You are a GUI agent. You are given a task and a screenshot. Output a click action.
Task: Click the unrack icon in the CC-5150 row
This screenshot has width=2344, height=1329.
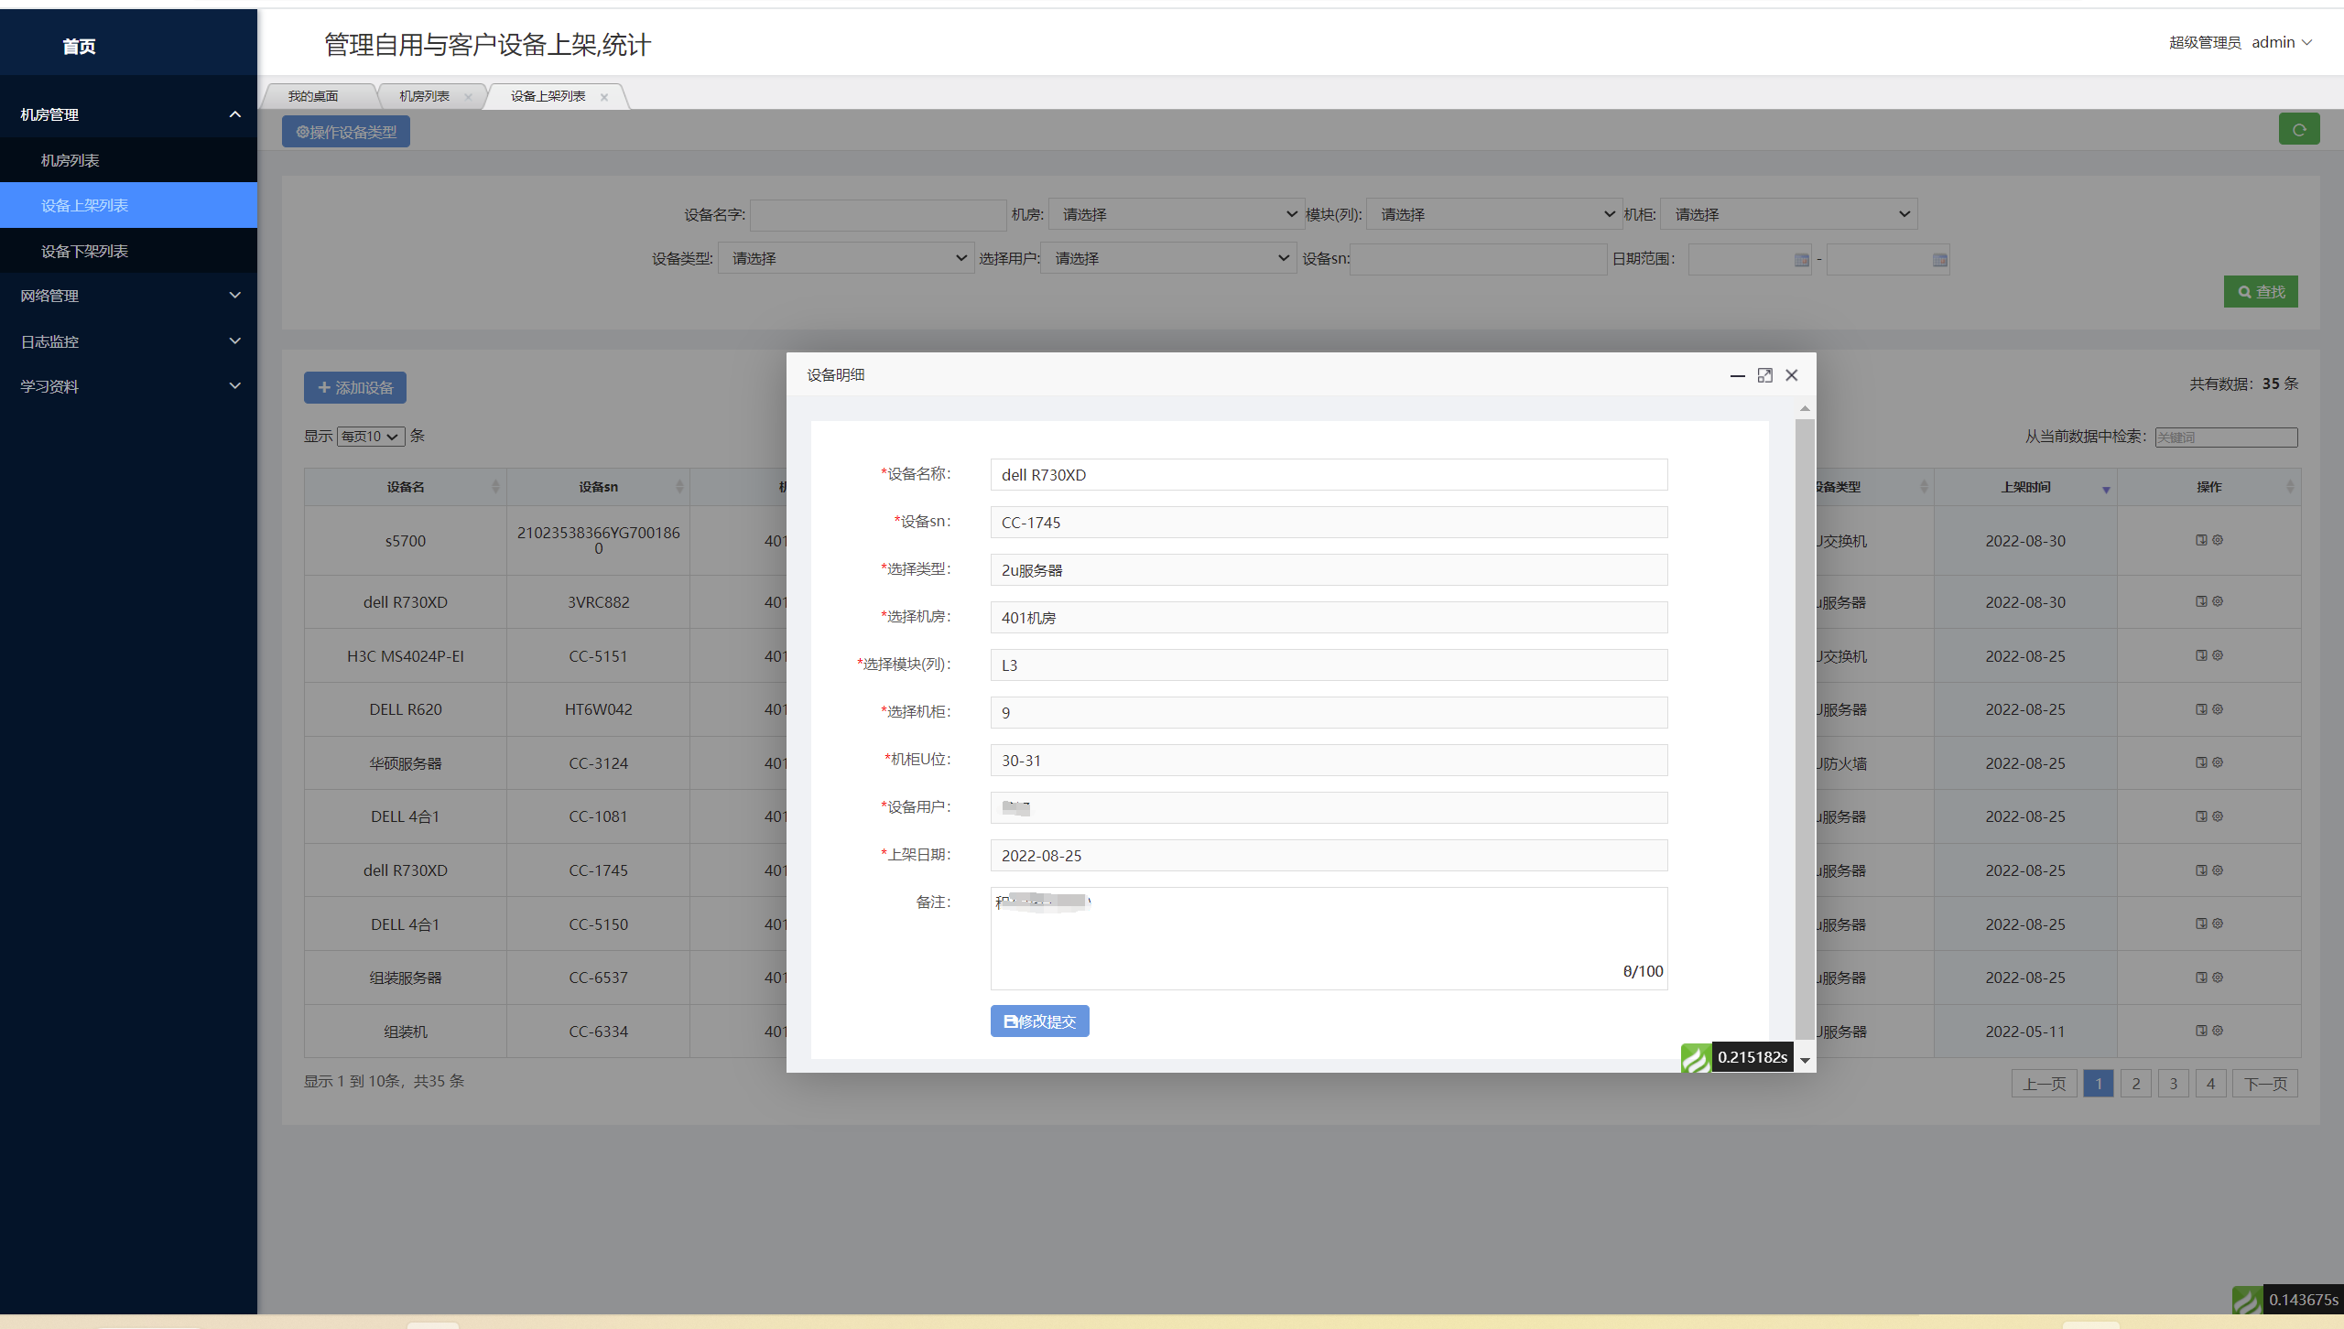pos(2201,924)
